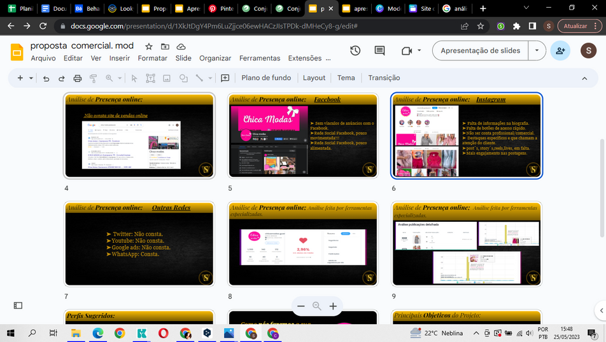The image size is (606, 342).
Task: Star the proposta comercial document
Action: click(x=149, y=46)
